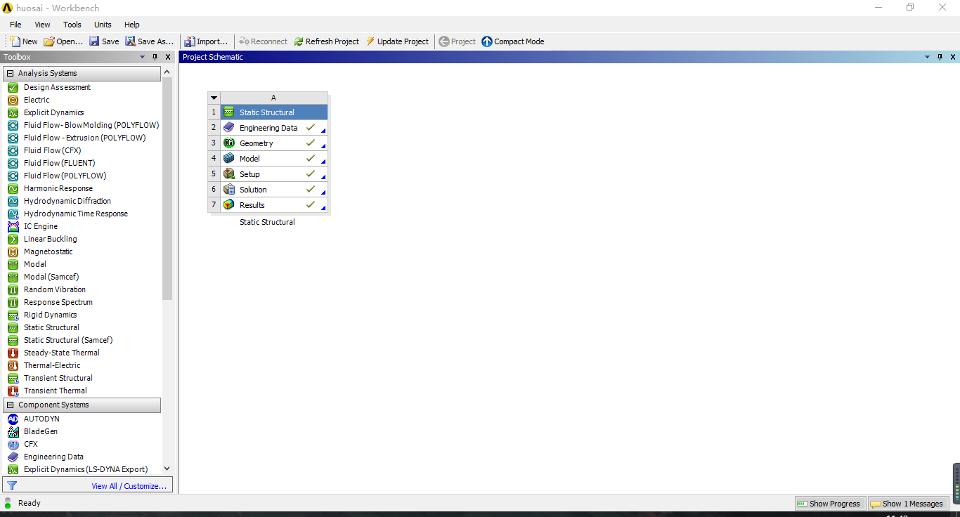
Task: Click Save As in the toolbar
Action: [150, 41]
